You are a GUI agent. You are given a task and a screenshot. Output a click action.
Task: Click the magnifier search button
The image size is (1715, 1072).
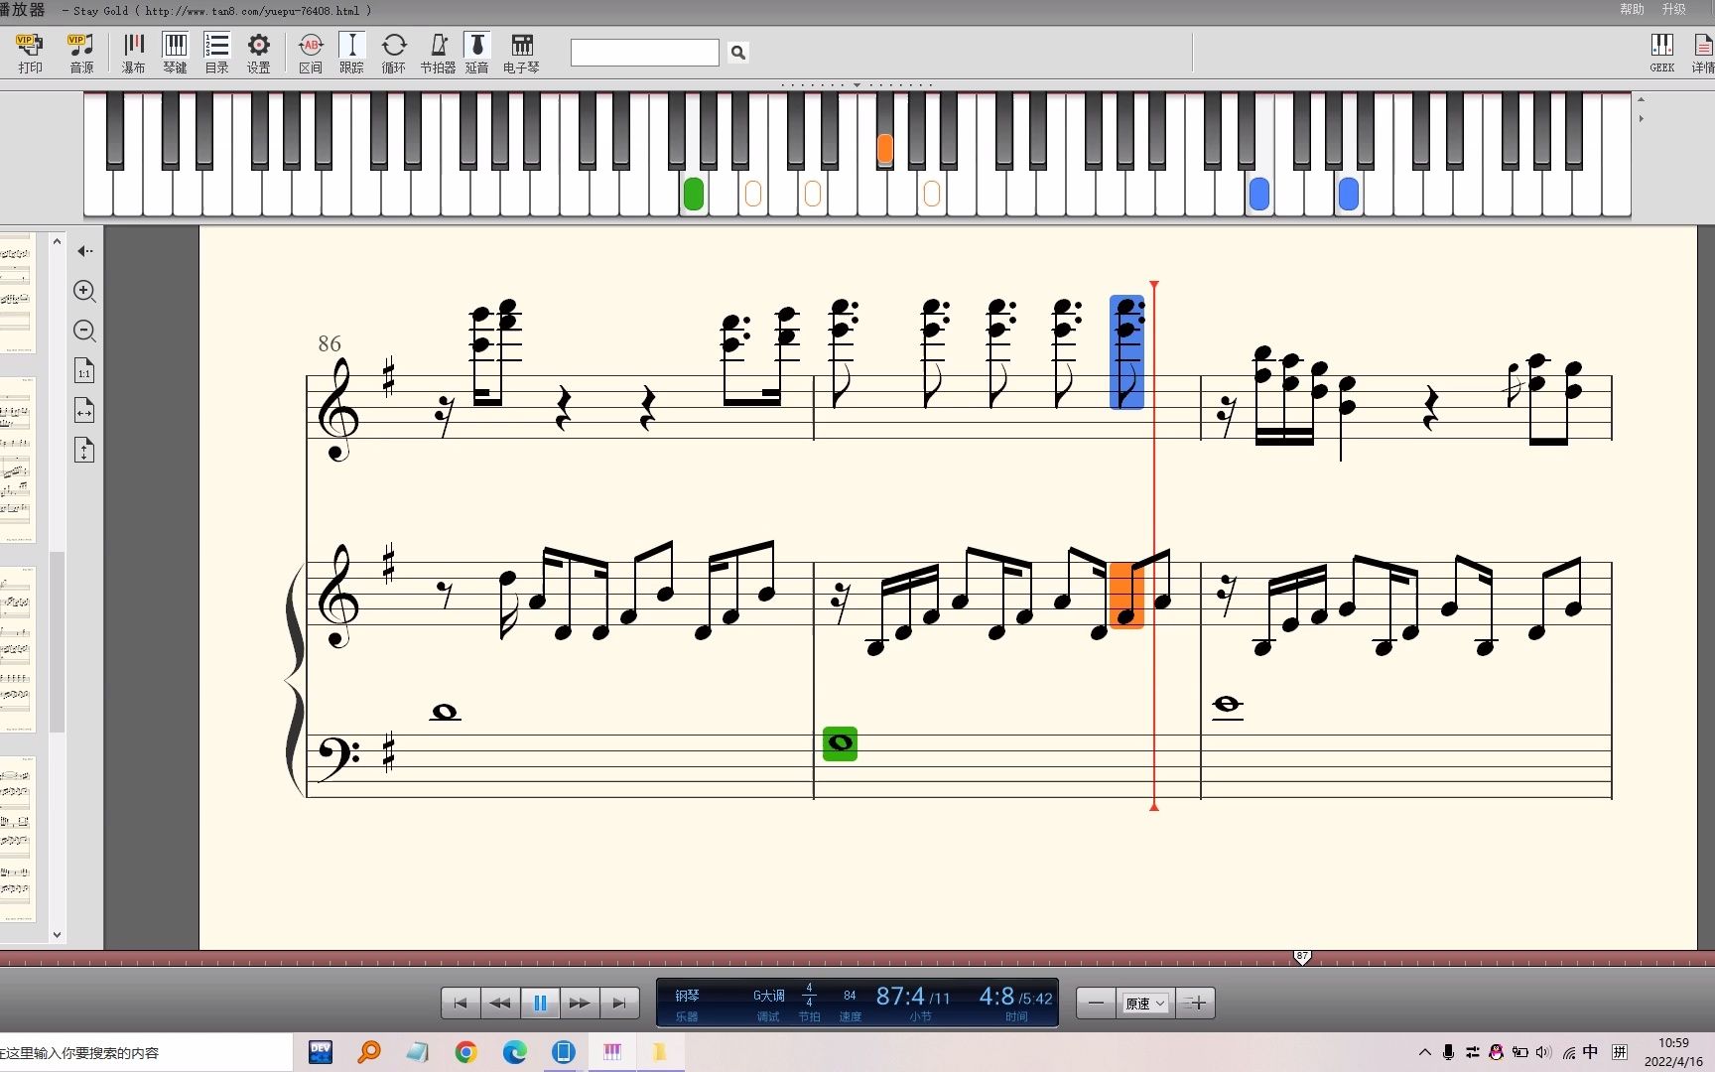[x=737, y=52]
